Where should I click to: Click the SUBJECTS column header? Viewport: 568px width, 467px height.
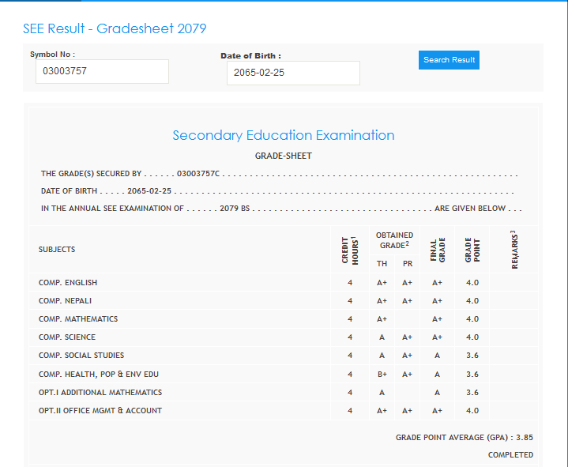(57, 250)
